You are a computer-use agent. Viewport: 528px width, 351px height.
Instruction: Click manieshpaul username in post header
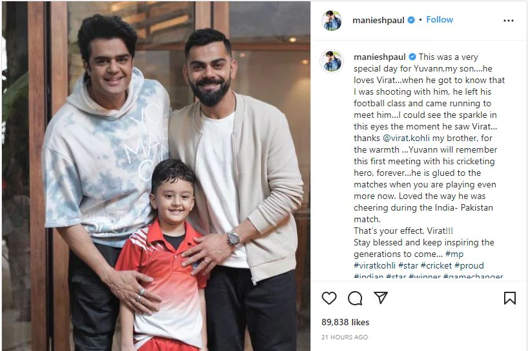point(378,20)
